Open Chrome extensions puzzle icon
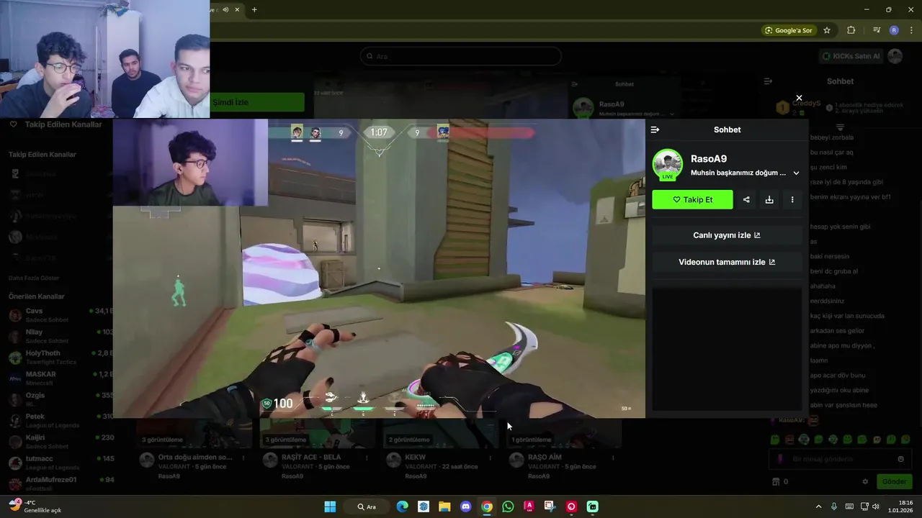The height and width of the screenshot is (518, 922). [x=851, y=30]
